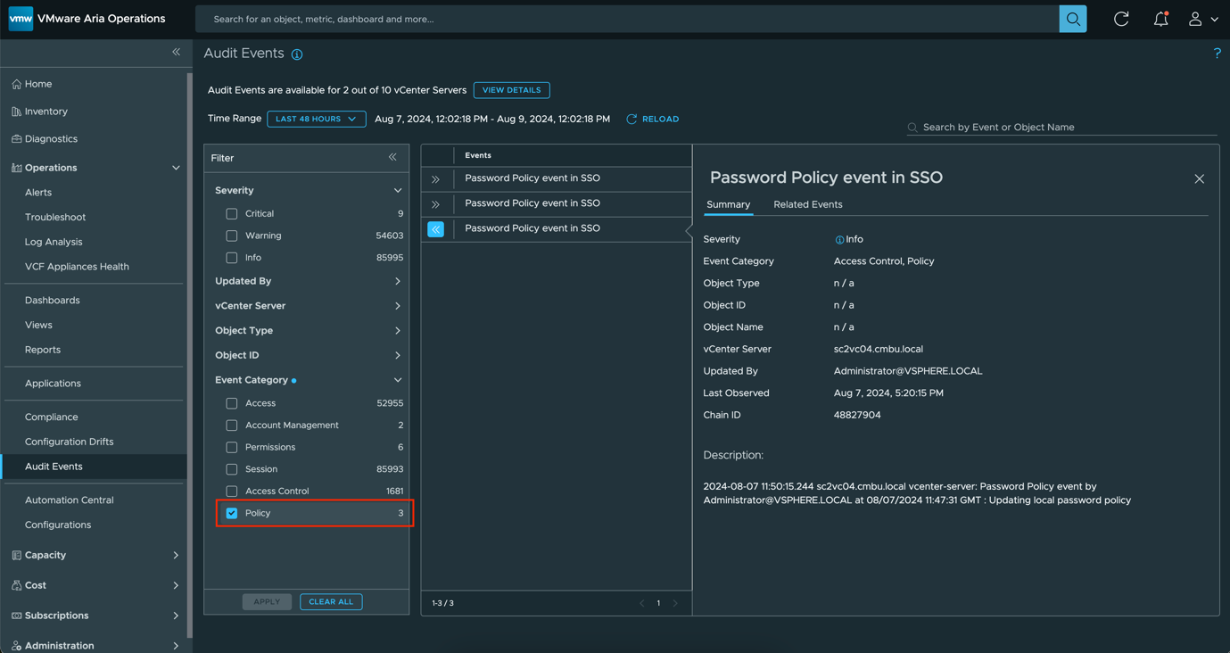Open Compliance in the sidebar
The width and height of the screenshot is (1230, 653).
[51, 417]
